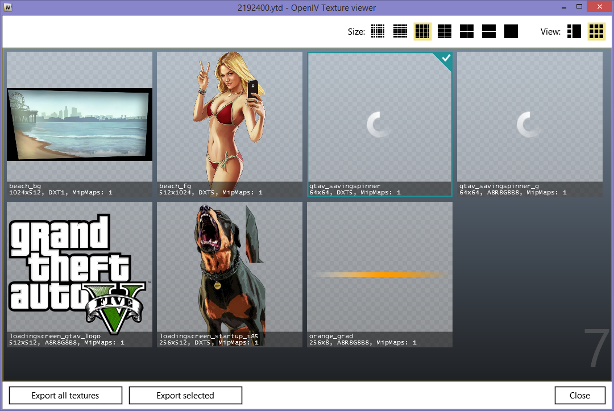Select the gtav_savingspinner_g texture thumbnail
Image resolution: width=614 pixels, height=411 pixels.
pyautogui.click(x=530, y=124)
